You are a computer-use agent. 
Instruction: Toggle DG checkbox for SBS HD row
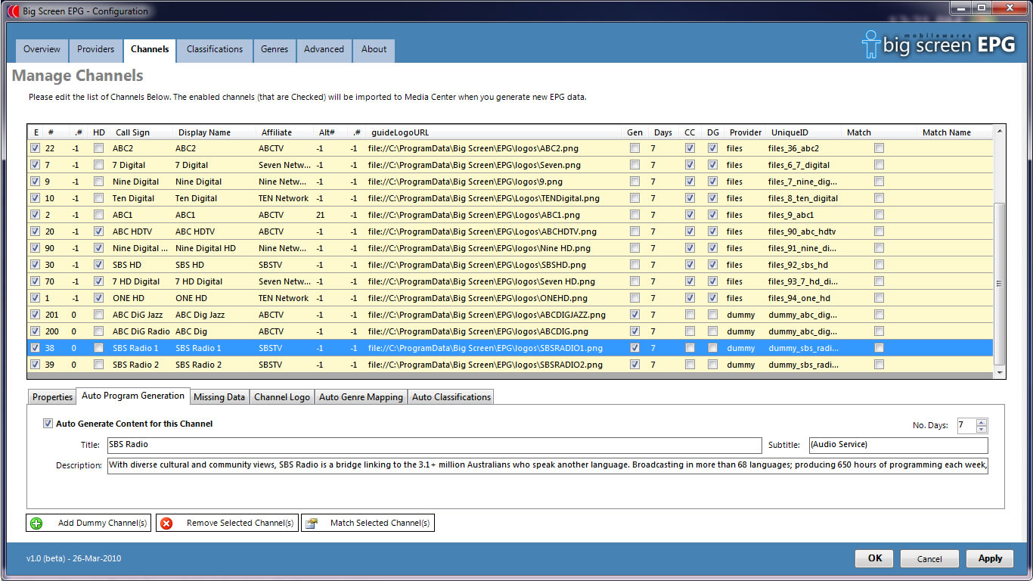pyautogui.click(x=712, y=265)
